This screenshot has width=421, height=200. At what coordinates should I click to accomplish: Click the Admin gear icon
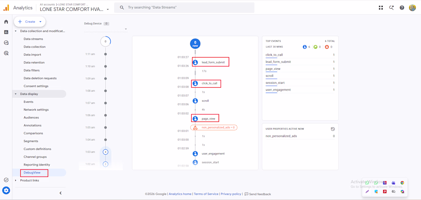(6, 190)
